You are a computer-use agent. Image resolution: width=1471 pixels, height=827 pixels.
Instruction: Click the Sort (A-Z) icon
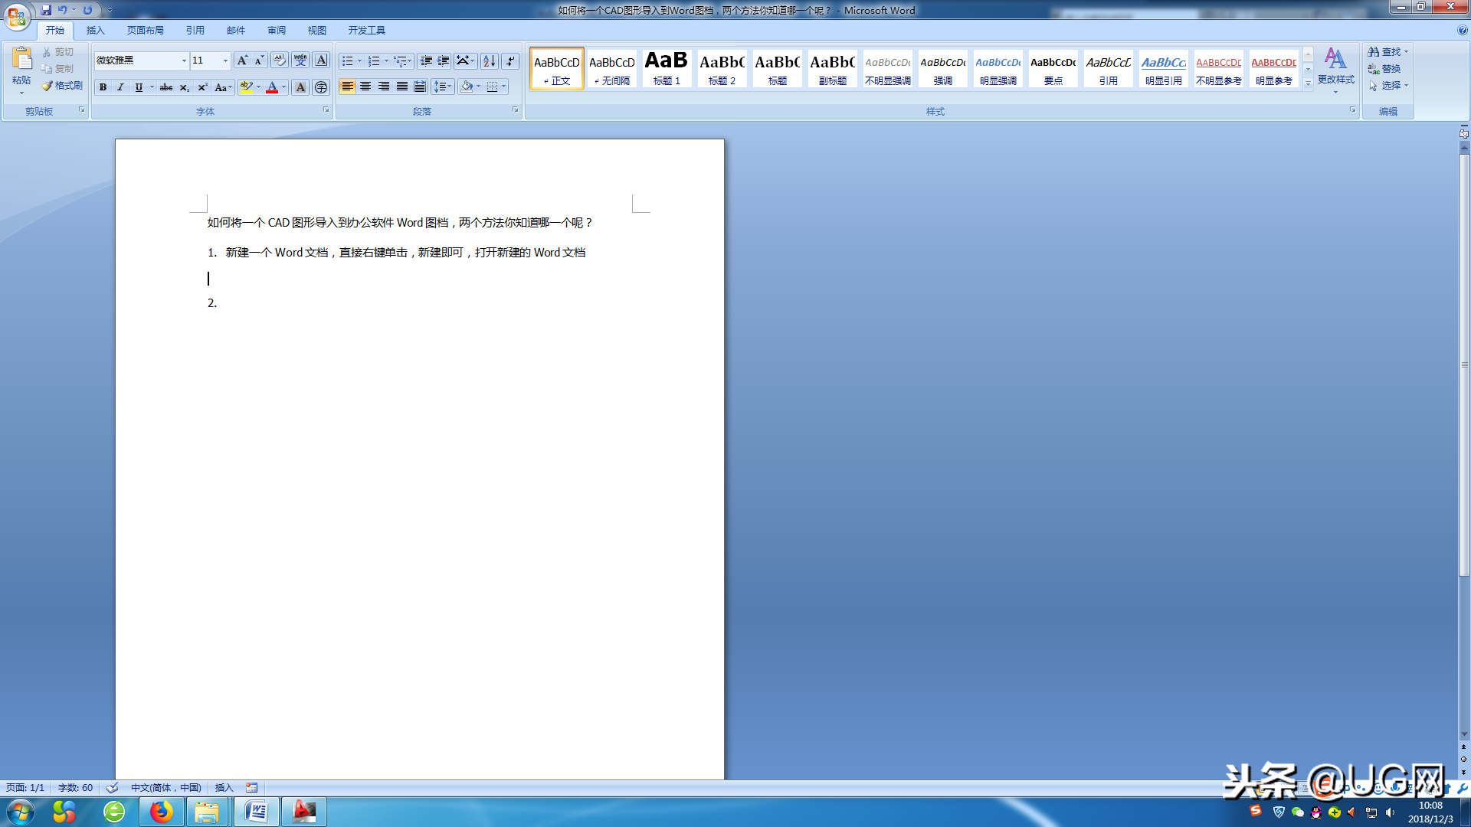pos(490,60)
